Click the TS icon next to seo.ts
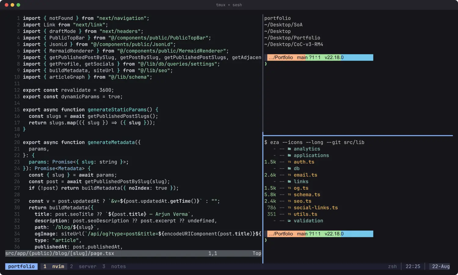Screen dimensions: 458x275 [x=289, y=201]
